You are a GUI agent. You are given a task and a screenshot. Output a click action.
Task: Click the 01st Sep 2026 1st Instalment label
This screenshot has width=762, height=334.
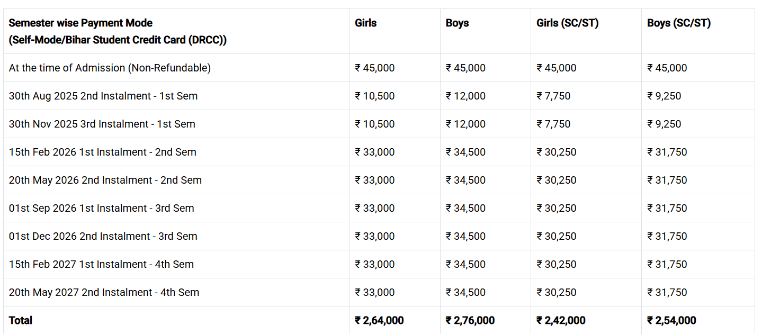[102, 208]
